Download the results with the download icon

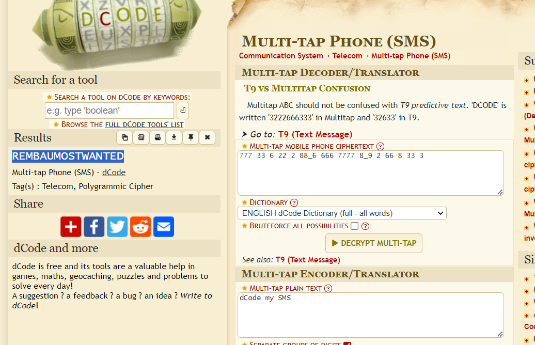click(174, 137)
